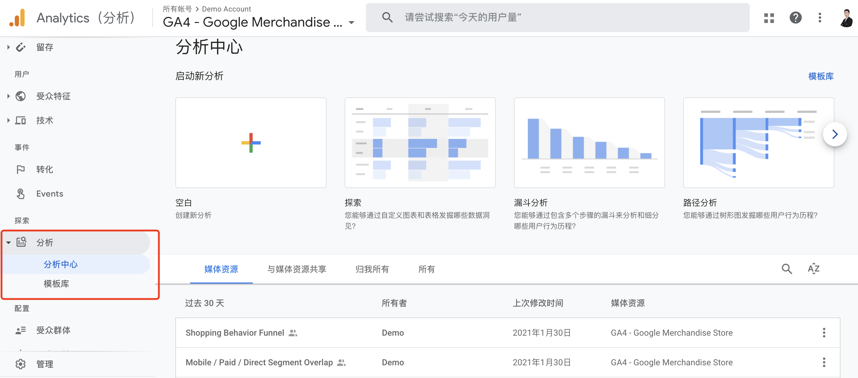Click the 受众群体 audience list icon
Screen dimensions: 858x378
21,330
